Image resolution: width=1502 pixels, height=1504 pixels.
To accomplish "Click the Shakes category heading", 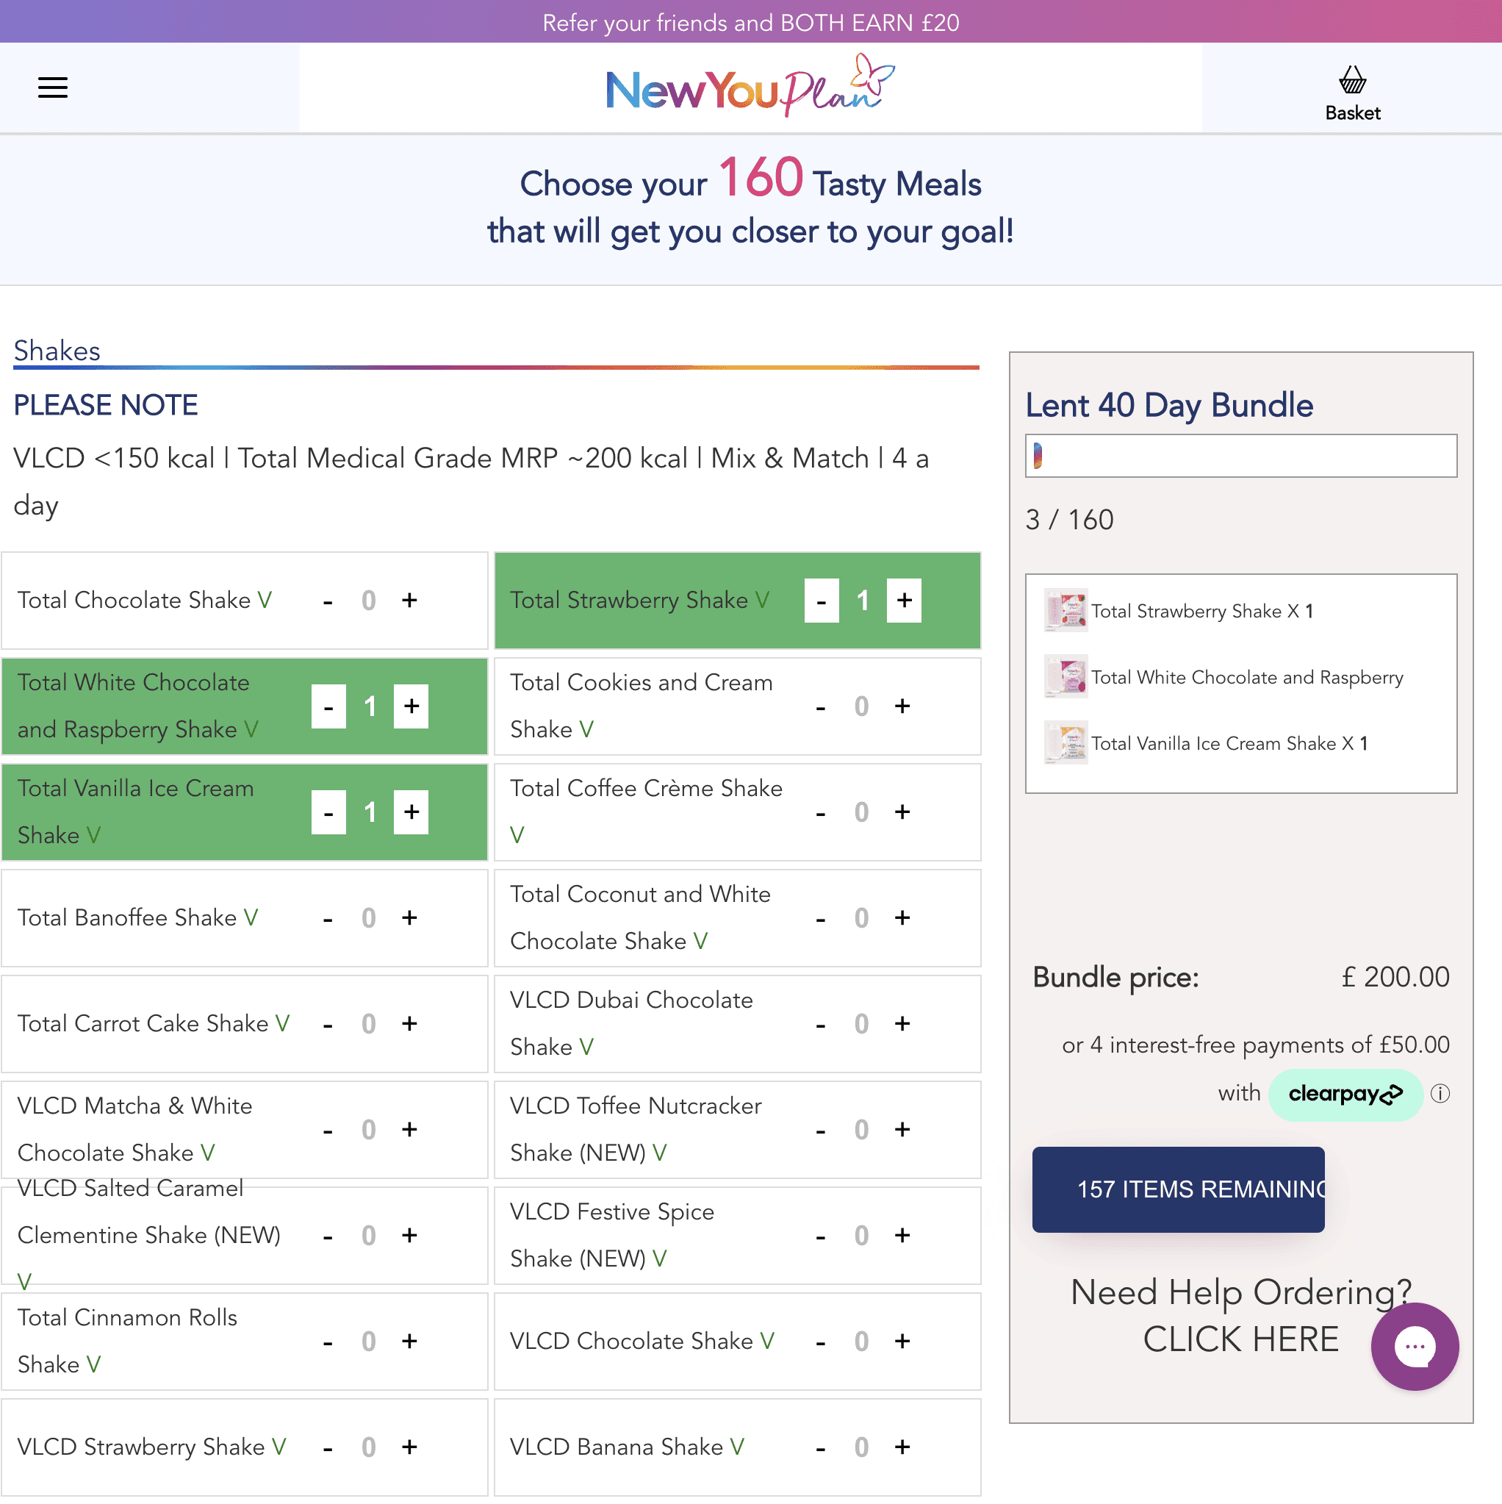I will tap(57, 351).
